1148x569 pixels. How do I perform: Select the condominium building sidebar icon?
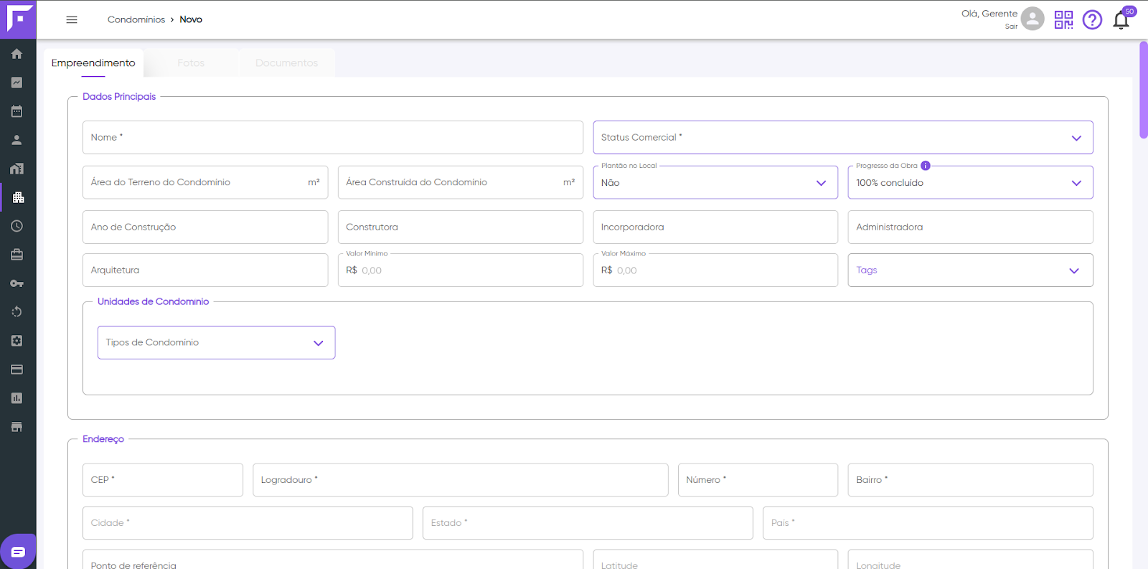(x=18, y=197)
